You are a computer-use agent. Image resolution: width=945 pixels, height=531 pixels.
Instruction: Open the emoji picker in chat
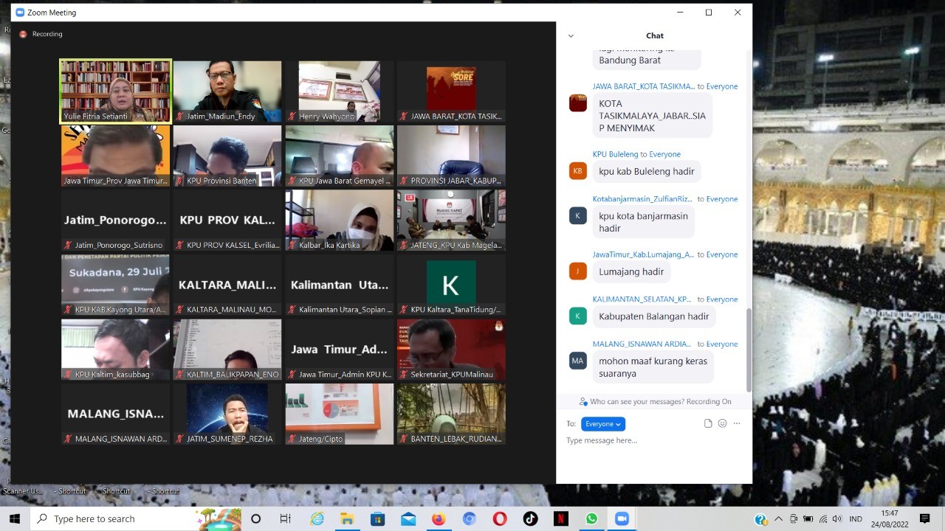click(722, 423)
